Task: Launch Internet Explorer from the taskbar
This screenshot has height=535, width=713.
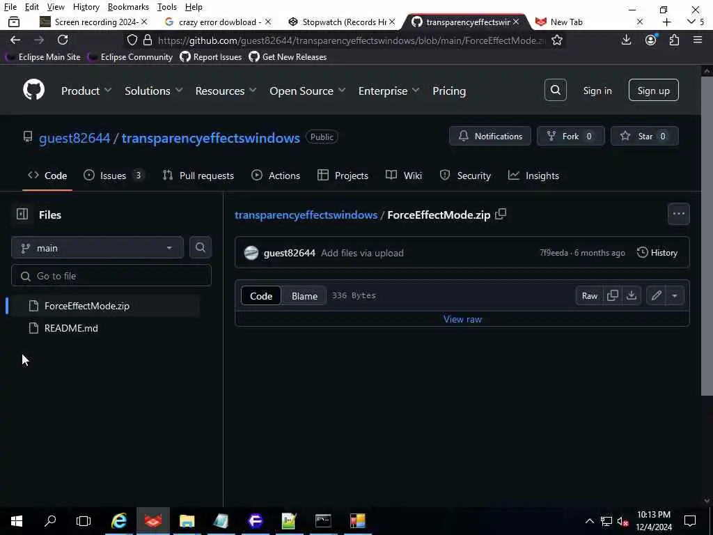Action: coord(118,520)
